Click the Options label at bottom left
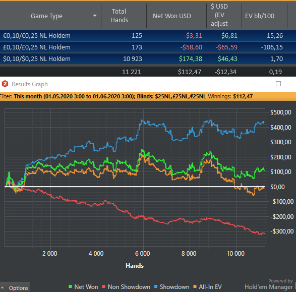The height and width of the screenshot is (292, 296). point(19,288)
